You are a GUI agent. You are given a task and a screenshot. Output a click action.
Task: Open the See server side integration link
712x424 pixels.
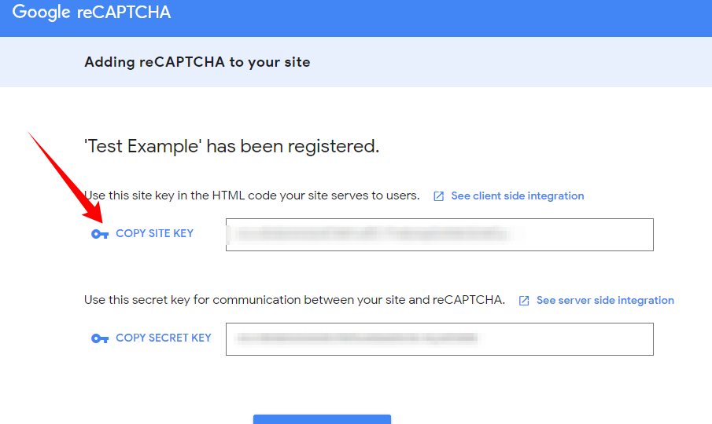605,300
